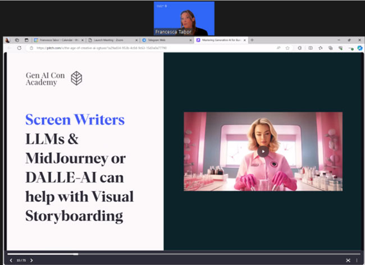Image resolution: width=365 pixels, height=265 pixels.
Task: Open the browser Collections icon
Action: point(330,48)
